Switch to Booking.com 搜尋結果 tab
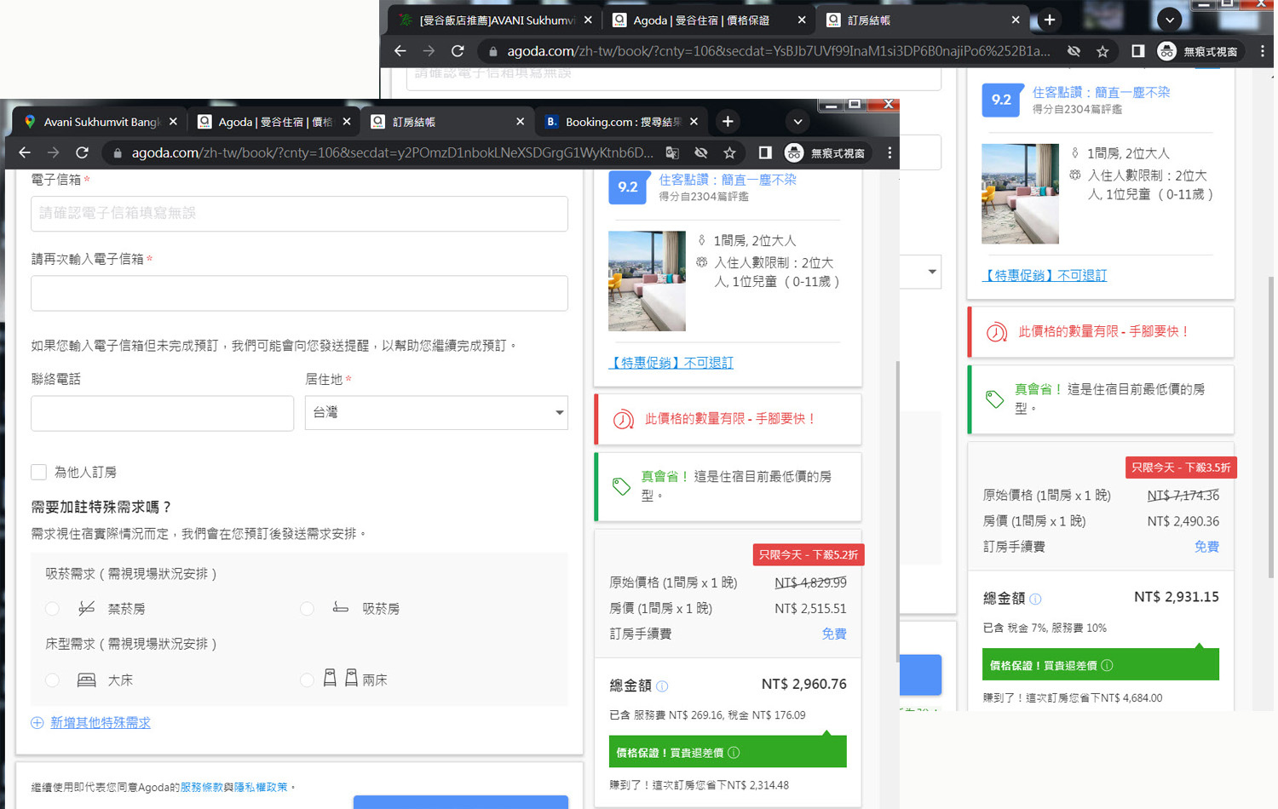 click(622, 122)
